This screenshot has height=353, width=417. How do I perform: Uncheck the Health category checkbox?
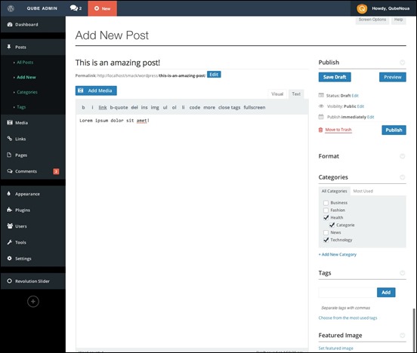click(326, 217)
